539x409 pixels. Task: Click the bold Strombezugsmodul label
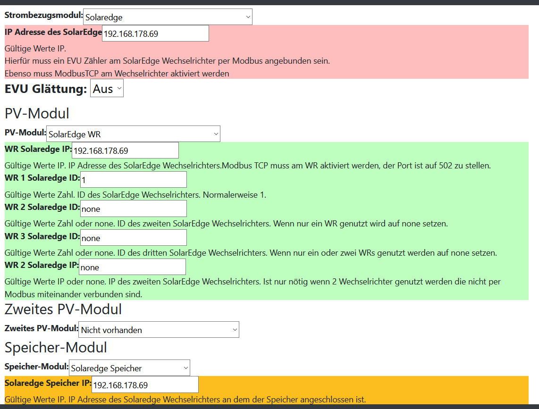click(43, 15)
